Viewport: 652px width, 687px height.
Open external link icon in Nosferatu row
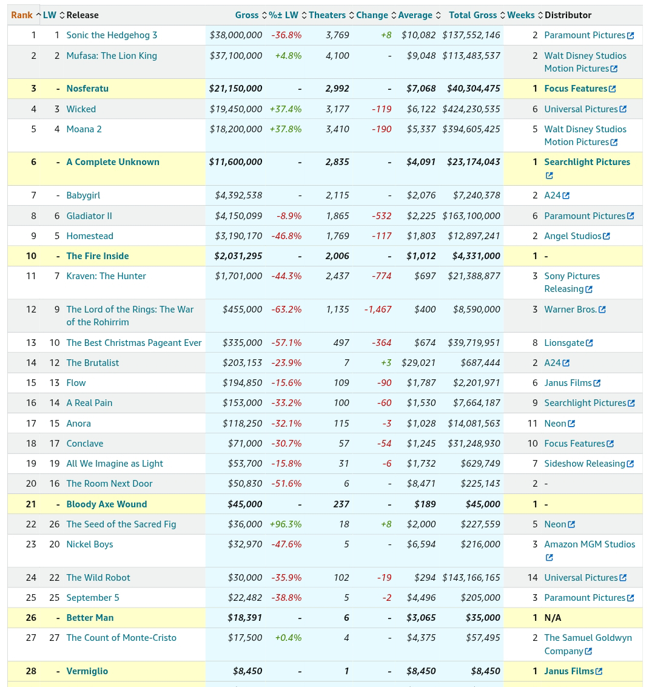(612, 89)
